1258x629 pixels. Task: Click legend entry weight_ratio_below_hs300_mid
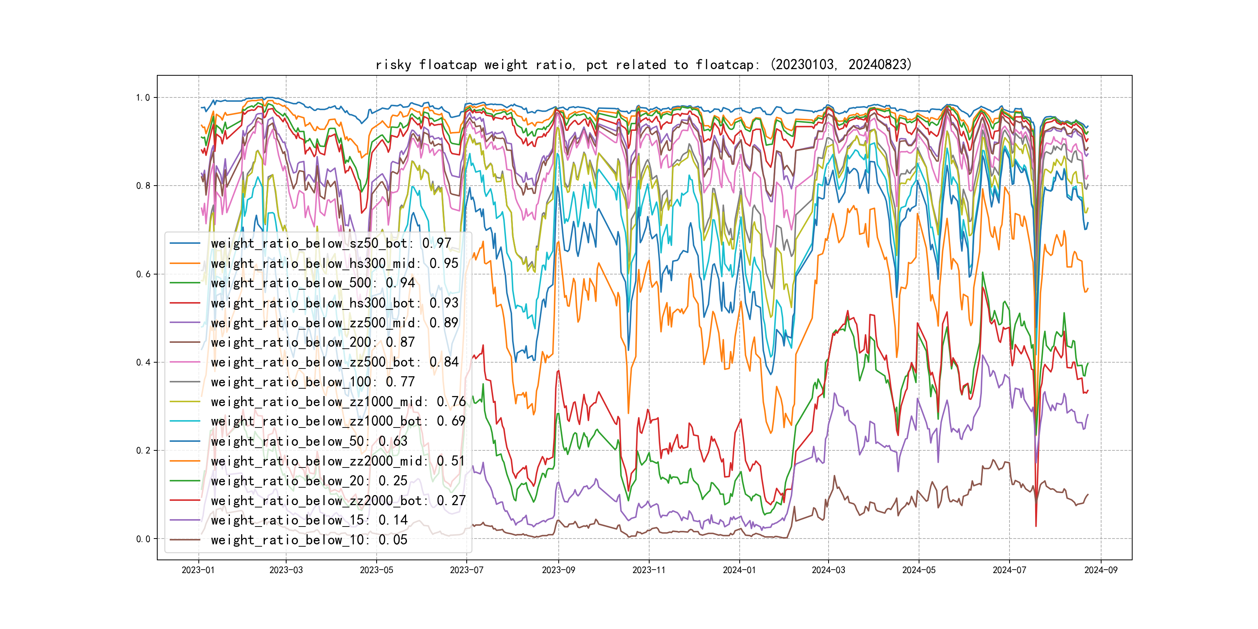point(334,263)
